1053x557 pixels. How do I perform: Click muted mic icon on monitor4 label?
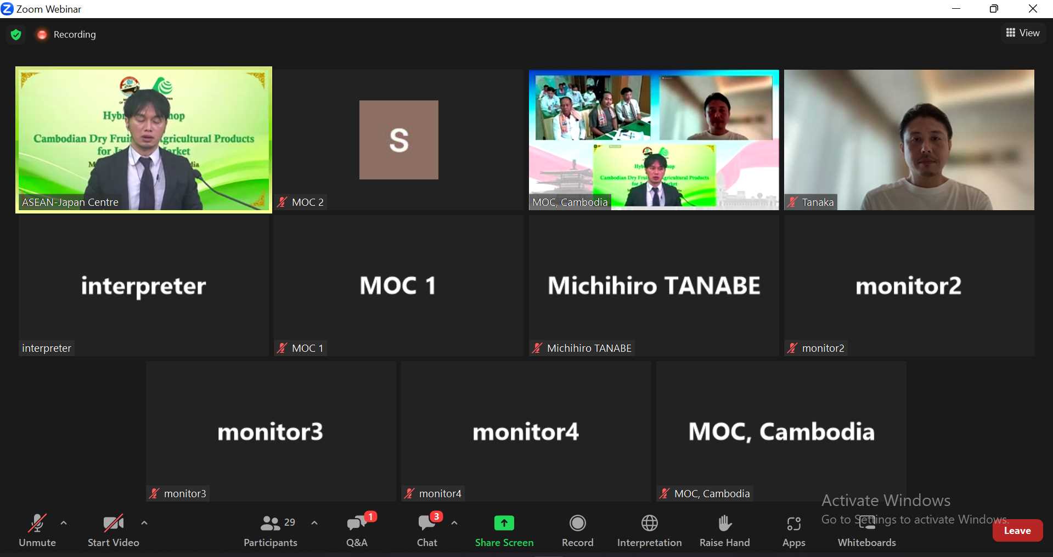(409, 494)
